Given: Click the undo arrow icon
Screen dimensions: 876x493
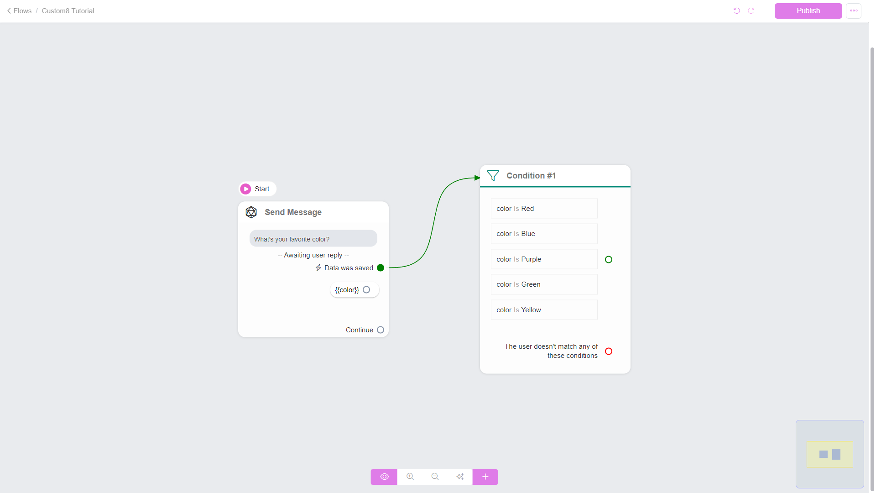Looking at the screenshot, I should [736, 10].
